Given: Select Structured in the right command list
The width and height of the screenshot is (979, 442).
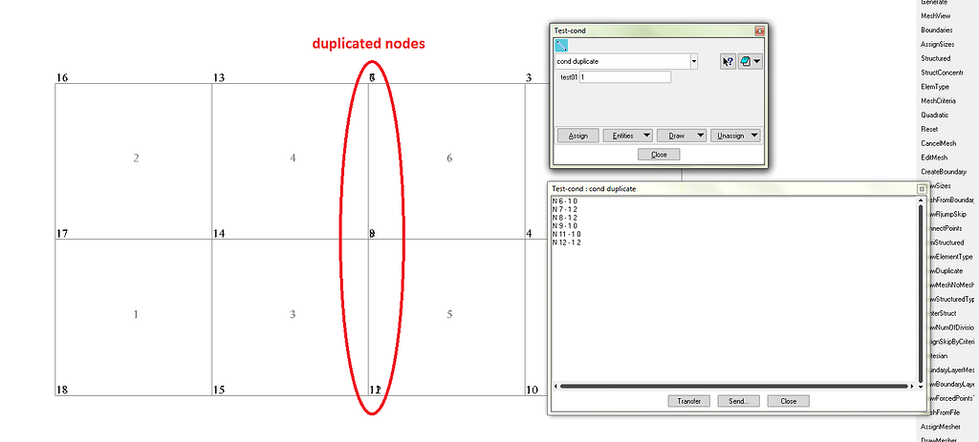Looking at the screenshot, I should [x=935, y=58].
